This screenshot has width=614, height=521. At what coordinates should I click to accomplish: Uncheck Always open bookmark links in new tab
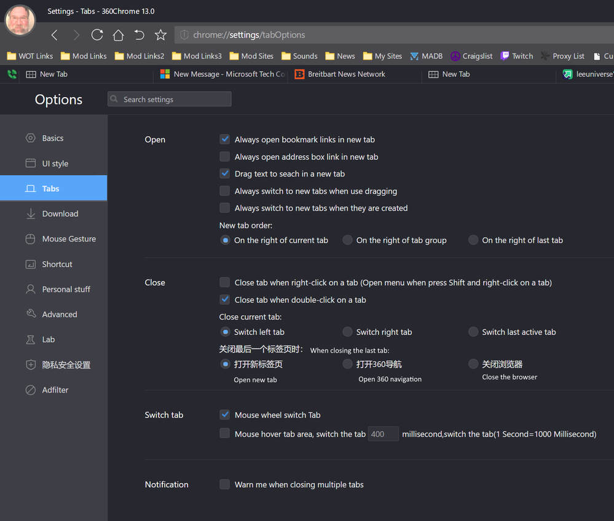pyautogui.click(x=224, y=139)
